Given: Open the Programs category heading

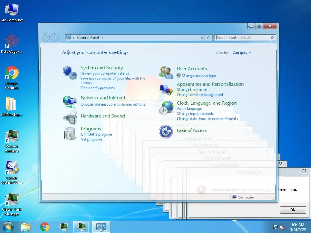Looking at the screenshot, I should point(91,129).
